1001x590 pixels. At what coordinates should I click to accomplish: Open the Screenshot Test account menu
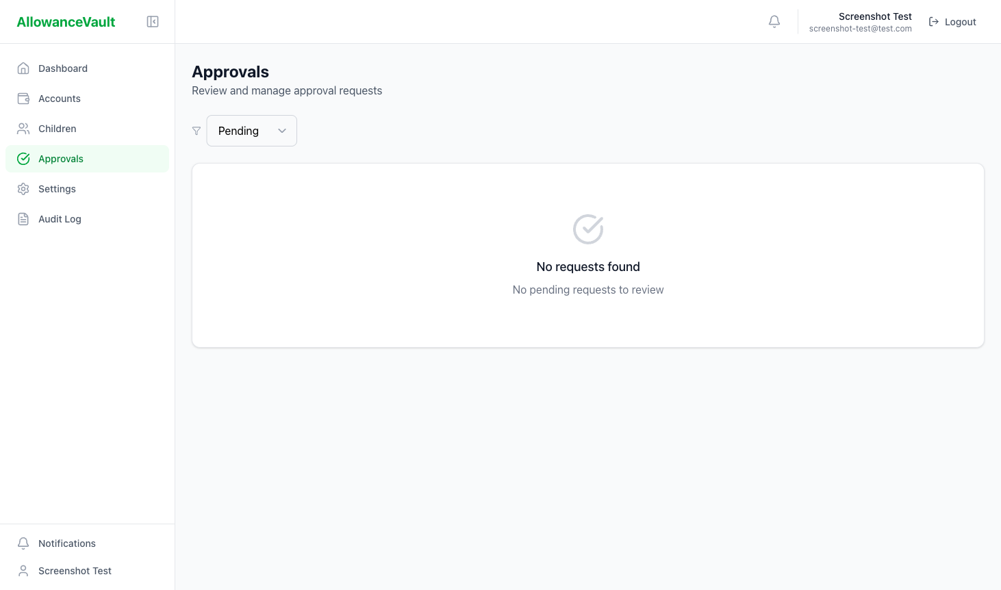(861, 21)
